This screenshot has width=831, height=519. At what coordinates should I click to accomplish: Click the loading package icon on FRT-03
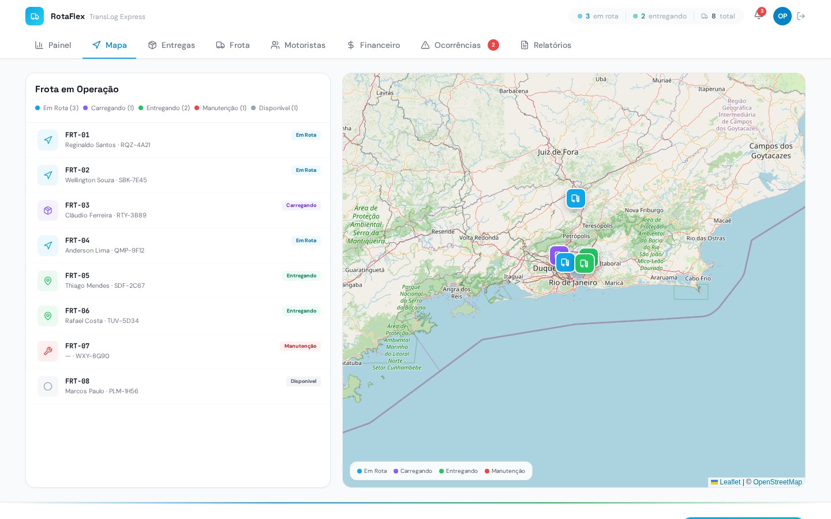coord(48,210)
